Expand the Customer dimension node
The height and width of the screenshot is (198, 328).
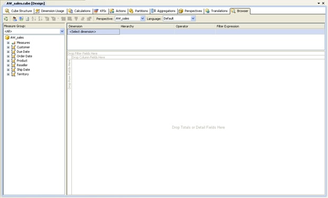pyautogui.click(x=8, y=47)
